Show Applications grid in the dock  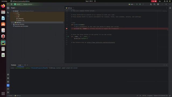pyautogui.click(x=3, y=93)
